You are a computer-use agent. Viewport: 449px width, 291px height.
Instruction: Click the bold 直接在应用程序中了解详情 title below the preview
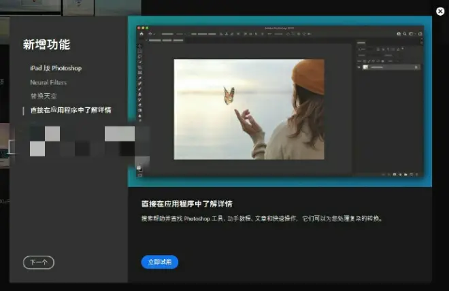coord(186,204)
